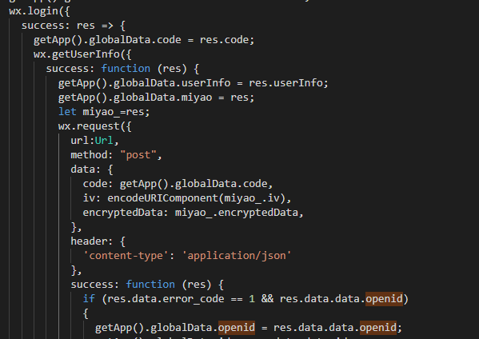Click 'res.userInfo' on the userInfo assignment line
Screen dimensions: 479x339
pos(285,83)
